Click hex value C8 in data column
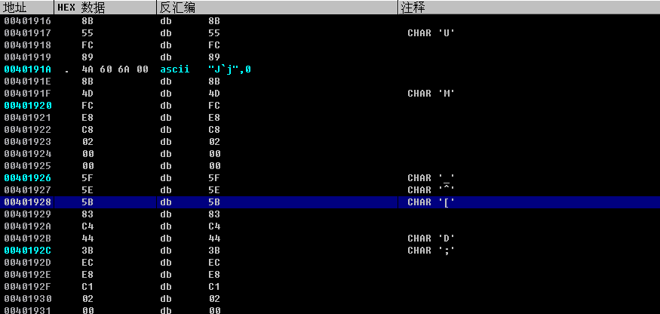 87,129
